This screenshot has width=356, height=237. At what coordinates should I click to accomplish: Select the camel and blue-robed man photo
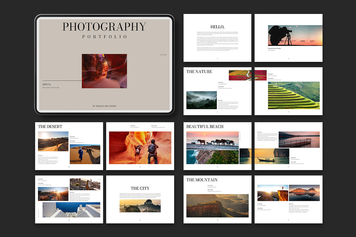85,154
